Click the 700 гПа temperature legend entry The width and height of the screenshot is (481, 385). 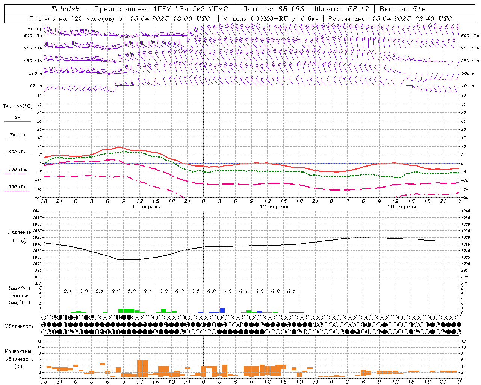tap(18, 169)
